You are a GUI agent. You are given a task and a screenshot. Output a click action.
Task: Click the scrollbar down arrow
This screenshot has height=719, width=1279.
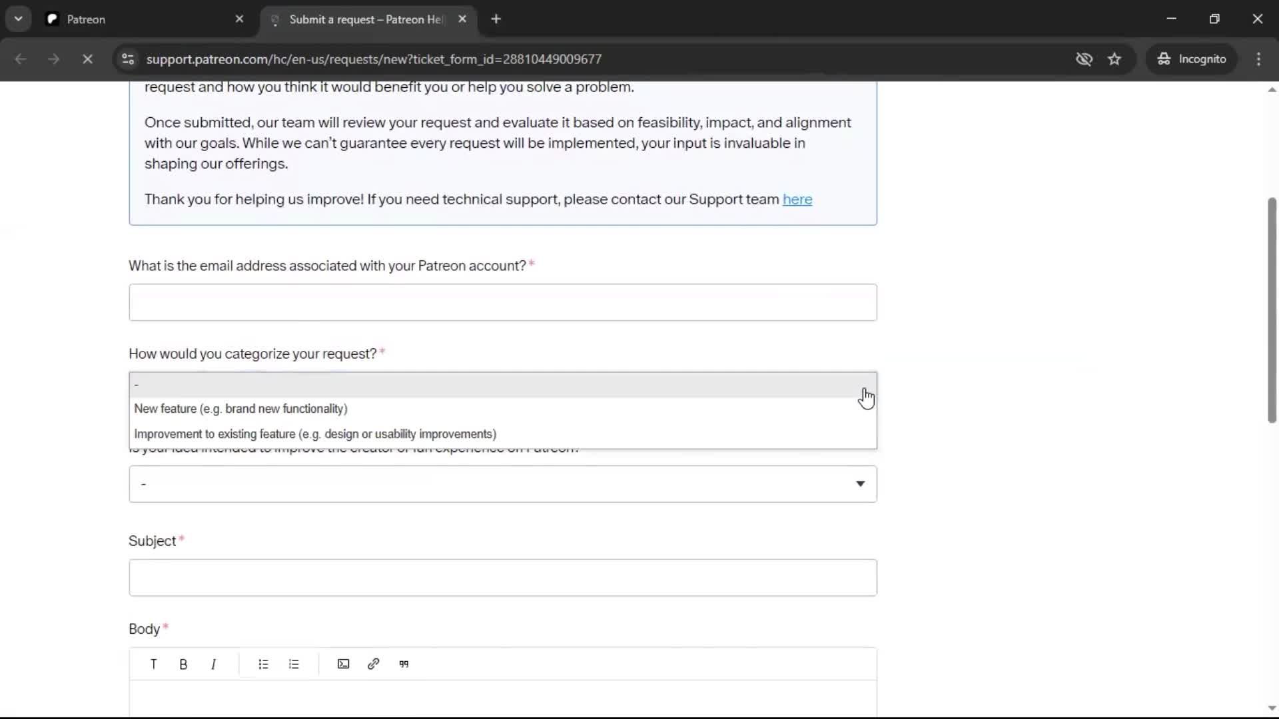tap(1272, 708)
